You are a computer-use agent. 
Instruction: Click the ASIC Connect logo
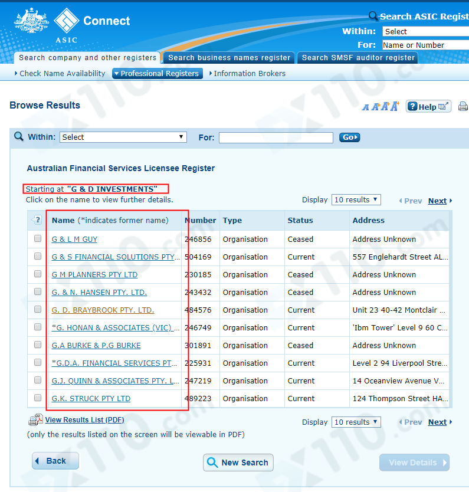(x=91, y=26)
